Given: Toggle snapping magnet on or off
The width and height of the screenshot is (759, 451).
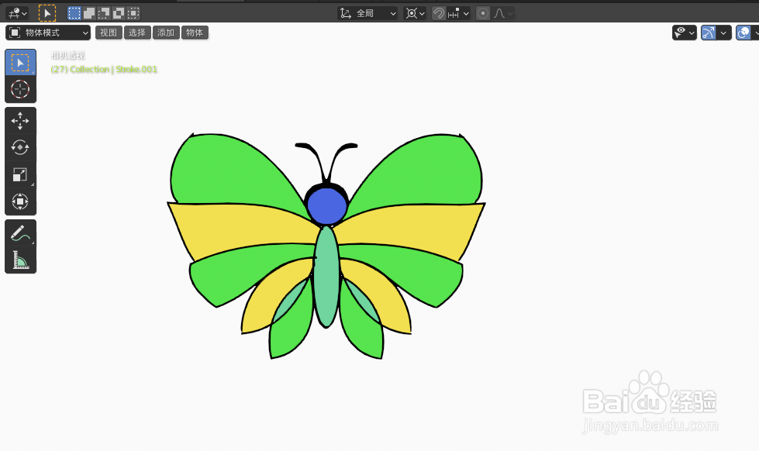Looking at the screenshot, I should click(x=439, y=13).
